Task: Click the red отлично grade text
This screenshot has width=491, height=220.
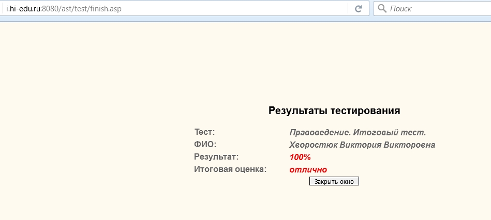Action: pyautogui.click(x=308, y=169)
